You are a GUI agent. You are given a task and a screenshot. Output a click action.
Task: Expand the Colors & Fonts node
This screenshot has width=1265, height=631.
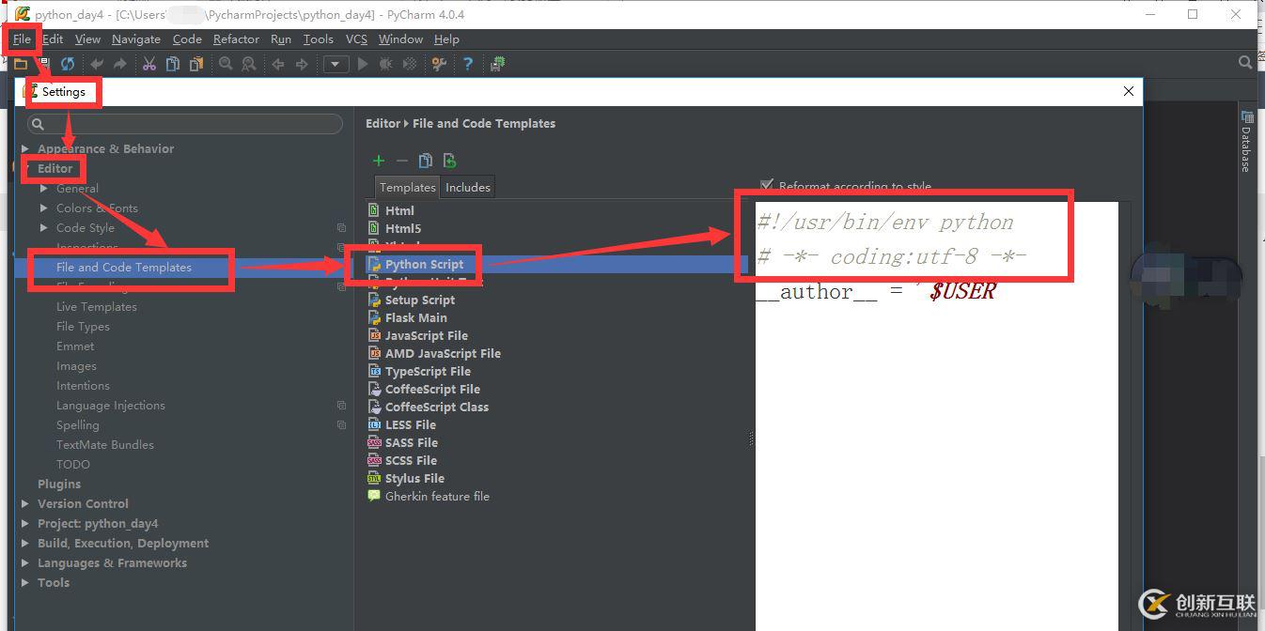pyautogui.click(x=44, y=208)
